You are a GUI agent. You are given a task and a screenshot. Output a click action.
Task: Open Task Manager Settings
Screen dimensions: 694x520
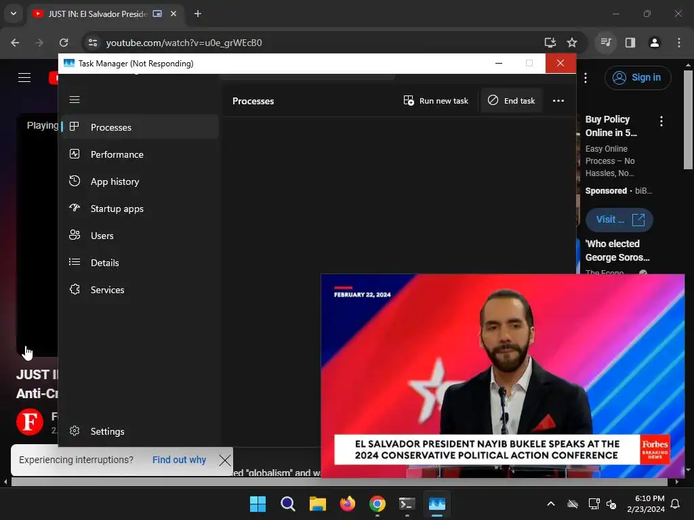tap(140, 431)
